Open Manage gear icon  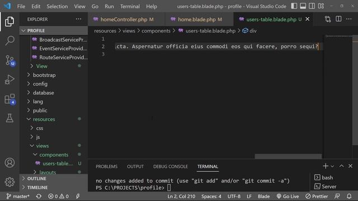(10, 182)
